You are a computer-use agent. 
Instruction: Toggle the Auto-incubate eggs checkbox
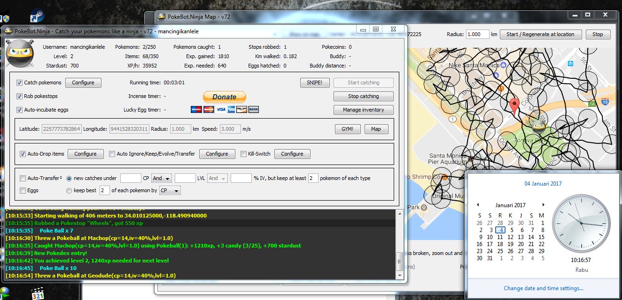[x=20, y=110]
